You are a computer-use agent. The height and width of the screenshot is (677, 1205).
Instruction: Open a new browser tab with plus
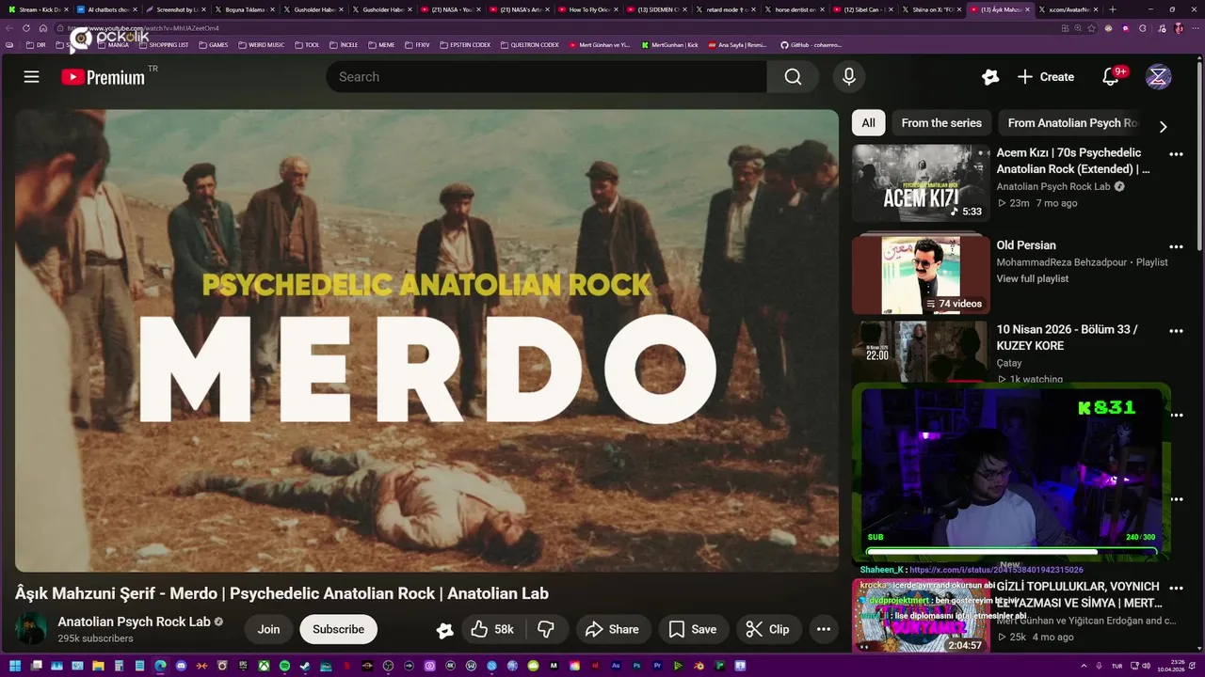coord(1113,9)
